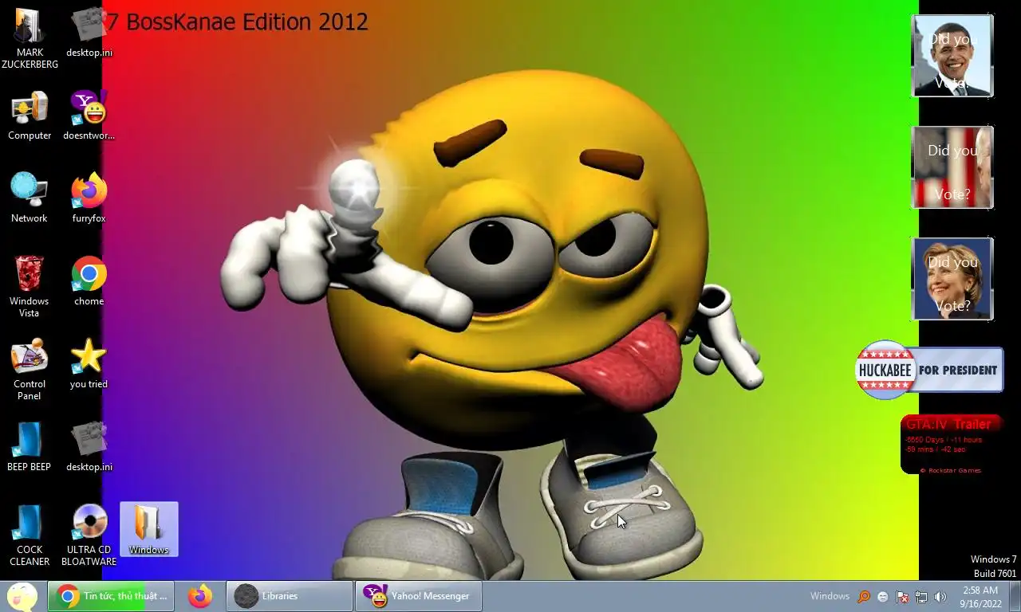Switch to the Libraries taskbar button
The width and height of the screenshot is (1021, 612).
[290, 596]
